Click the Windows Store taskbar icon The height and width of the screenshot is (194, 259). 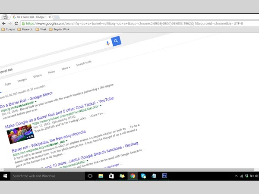(111, 176)
